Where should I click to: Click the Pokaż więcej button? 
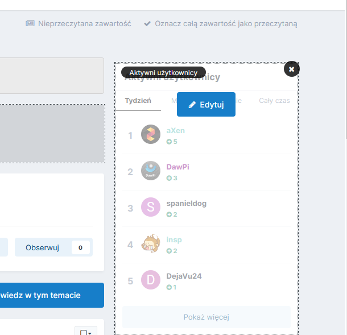pyautogui.click(x=206, y=317)
